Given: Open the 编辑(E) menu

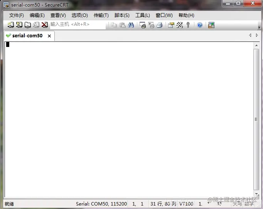Looking at the screenshot, I should click(37, 15).
